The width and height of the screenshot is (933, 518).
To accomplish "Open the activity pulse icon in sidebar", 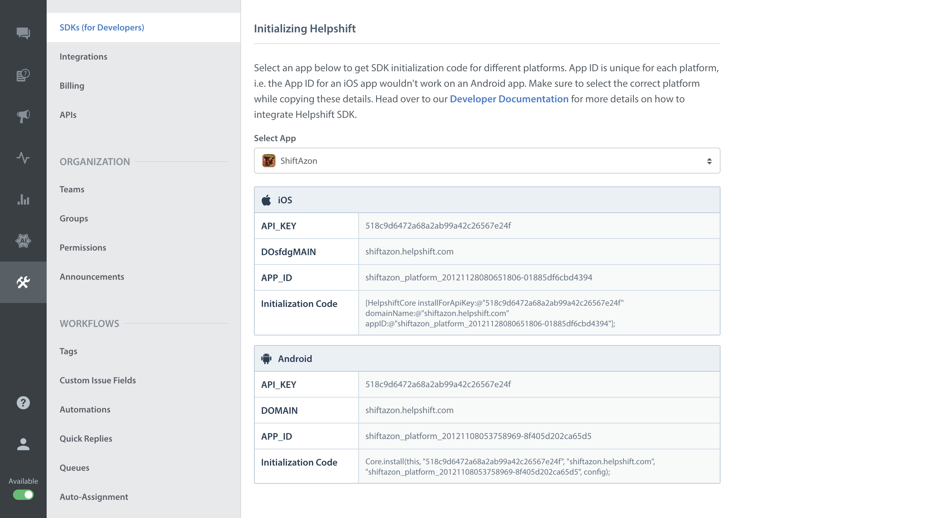I will [x=23, y=158].
